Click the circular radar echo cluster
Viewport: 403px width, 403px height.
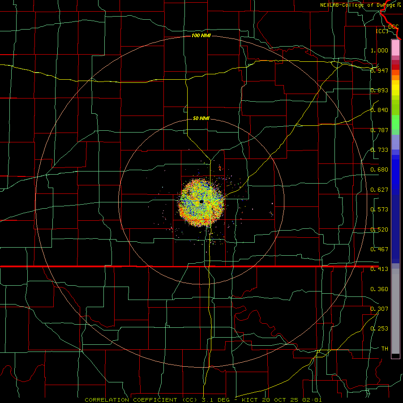[x=201, y=202]
